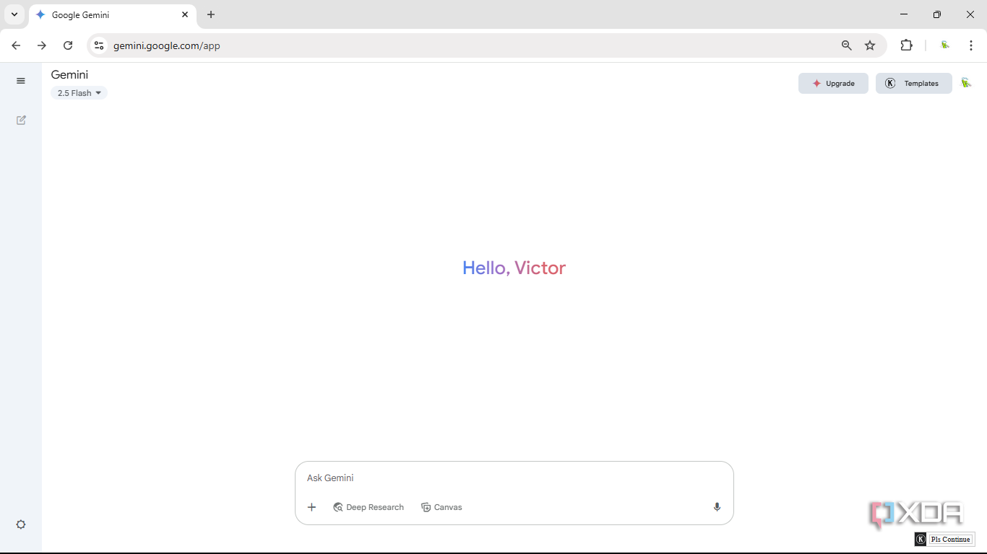Click the K icon beside Pls Continue

(921, 540)
